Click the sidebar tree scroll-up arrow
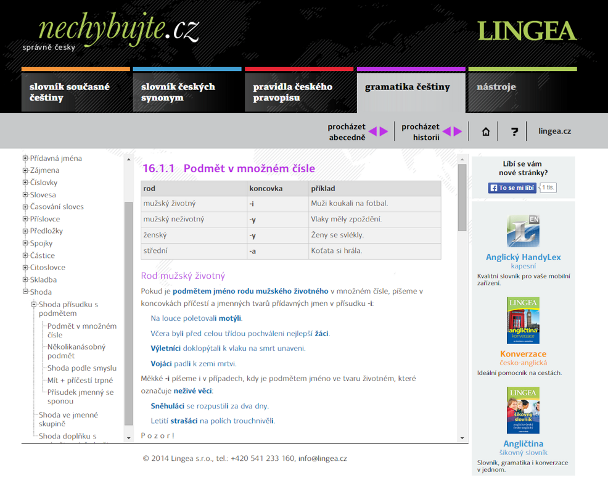 [129, 160]
